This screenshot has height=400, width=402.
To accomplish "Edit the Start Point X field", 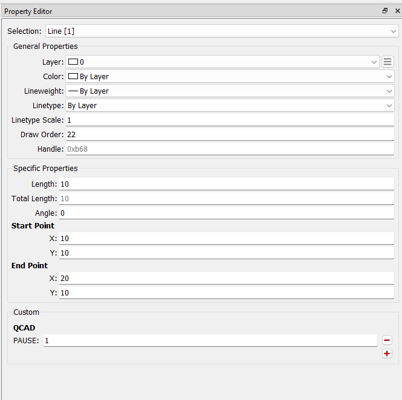I will 226,238.
